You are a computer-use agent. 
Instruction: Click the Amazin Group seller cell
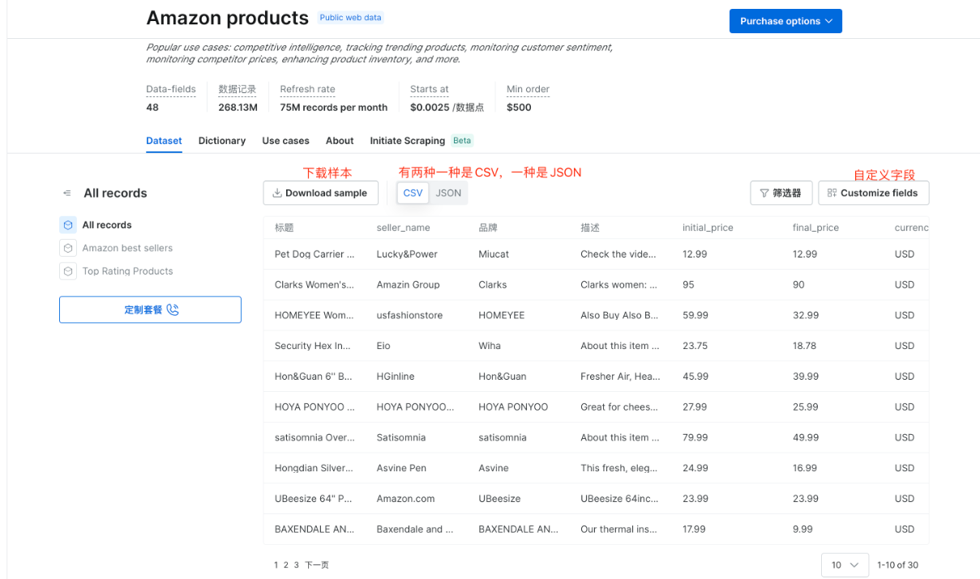[x=409, y=285]
